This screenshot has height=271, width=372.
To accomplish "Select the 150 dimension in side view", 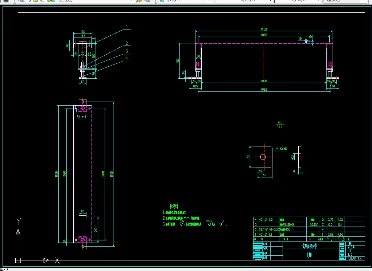I will click(x=82, y=31).
